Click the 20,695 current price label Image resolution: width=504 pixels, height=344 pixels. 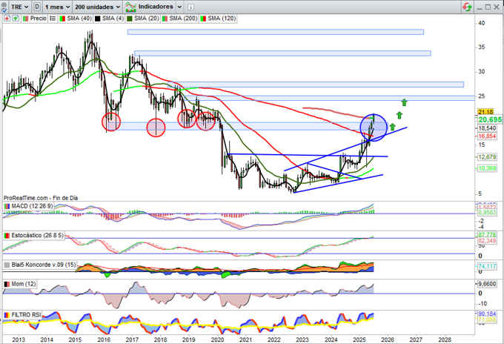[x=490, y=119]
